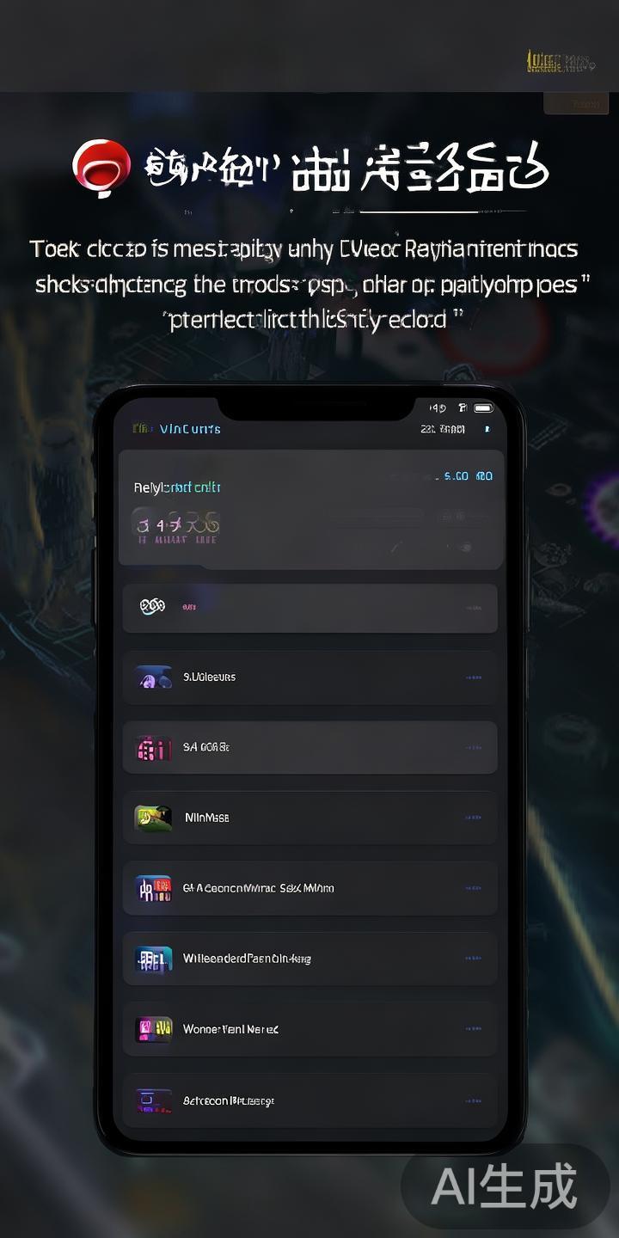The image size is (619, 1238).
Task: Tap the white knot icon in first row
Action: coord(152,607)
